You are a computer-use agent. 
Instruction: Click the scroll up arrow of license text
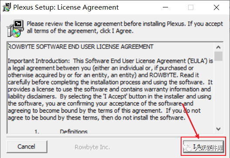point(218,47)
